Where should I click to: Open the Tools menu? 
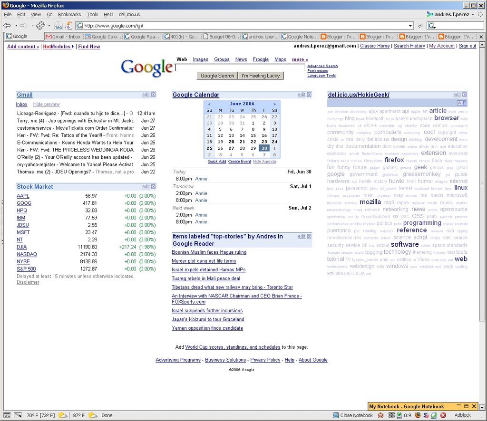click(92, 15)
